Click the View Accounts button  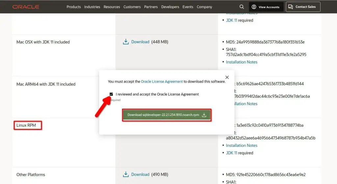[x=266, y=7]
